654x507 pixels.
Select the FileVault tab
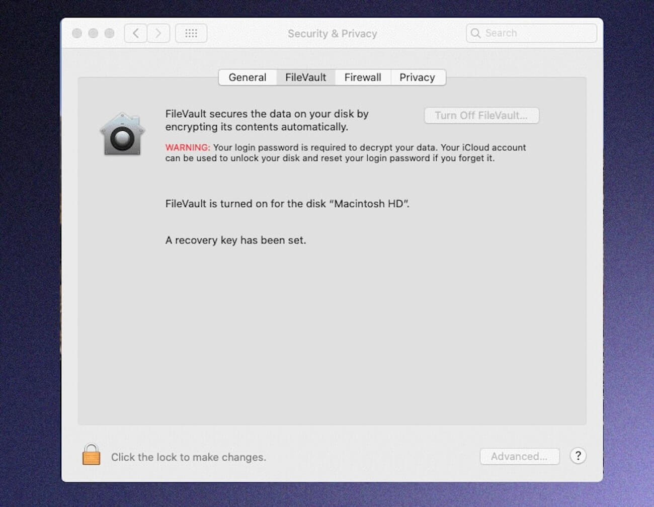click(305, 77)
